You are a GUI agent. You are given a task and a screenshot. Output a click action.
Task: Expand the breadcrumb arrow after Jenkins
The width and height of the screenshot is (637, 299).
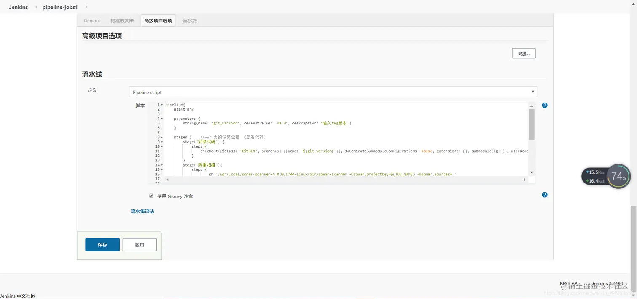coord(36,7)
